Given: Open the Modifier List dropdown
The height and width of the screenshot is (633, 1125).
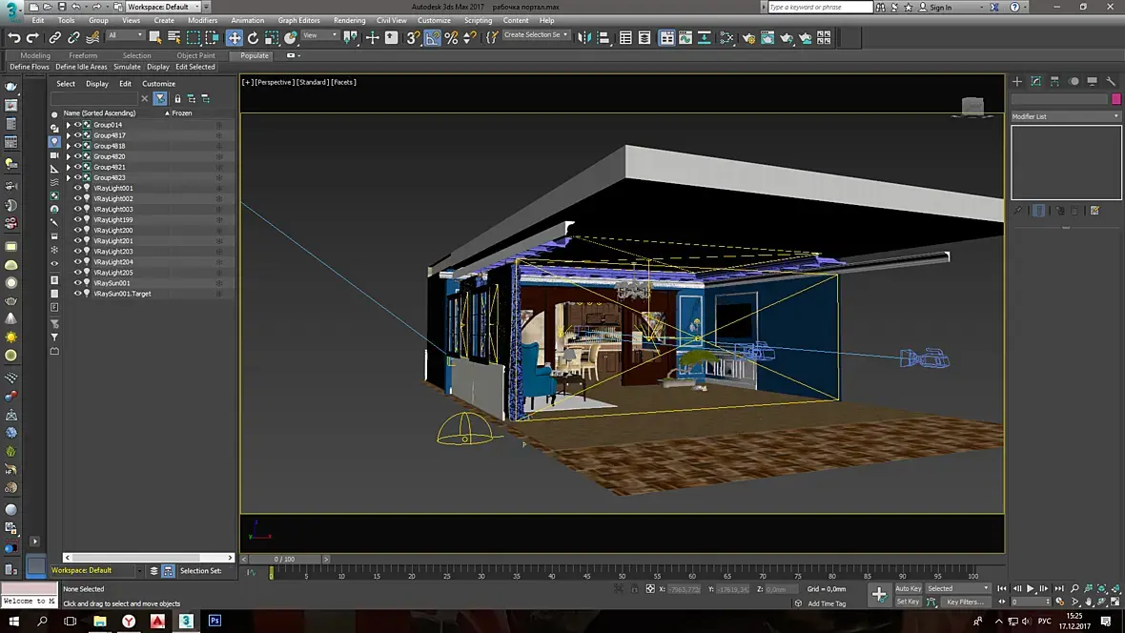Looking at the screenshot, I should click(x=1066, y=116).
